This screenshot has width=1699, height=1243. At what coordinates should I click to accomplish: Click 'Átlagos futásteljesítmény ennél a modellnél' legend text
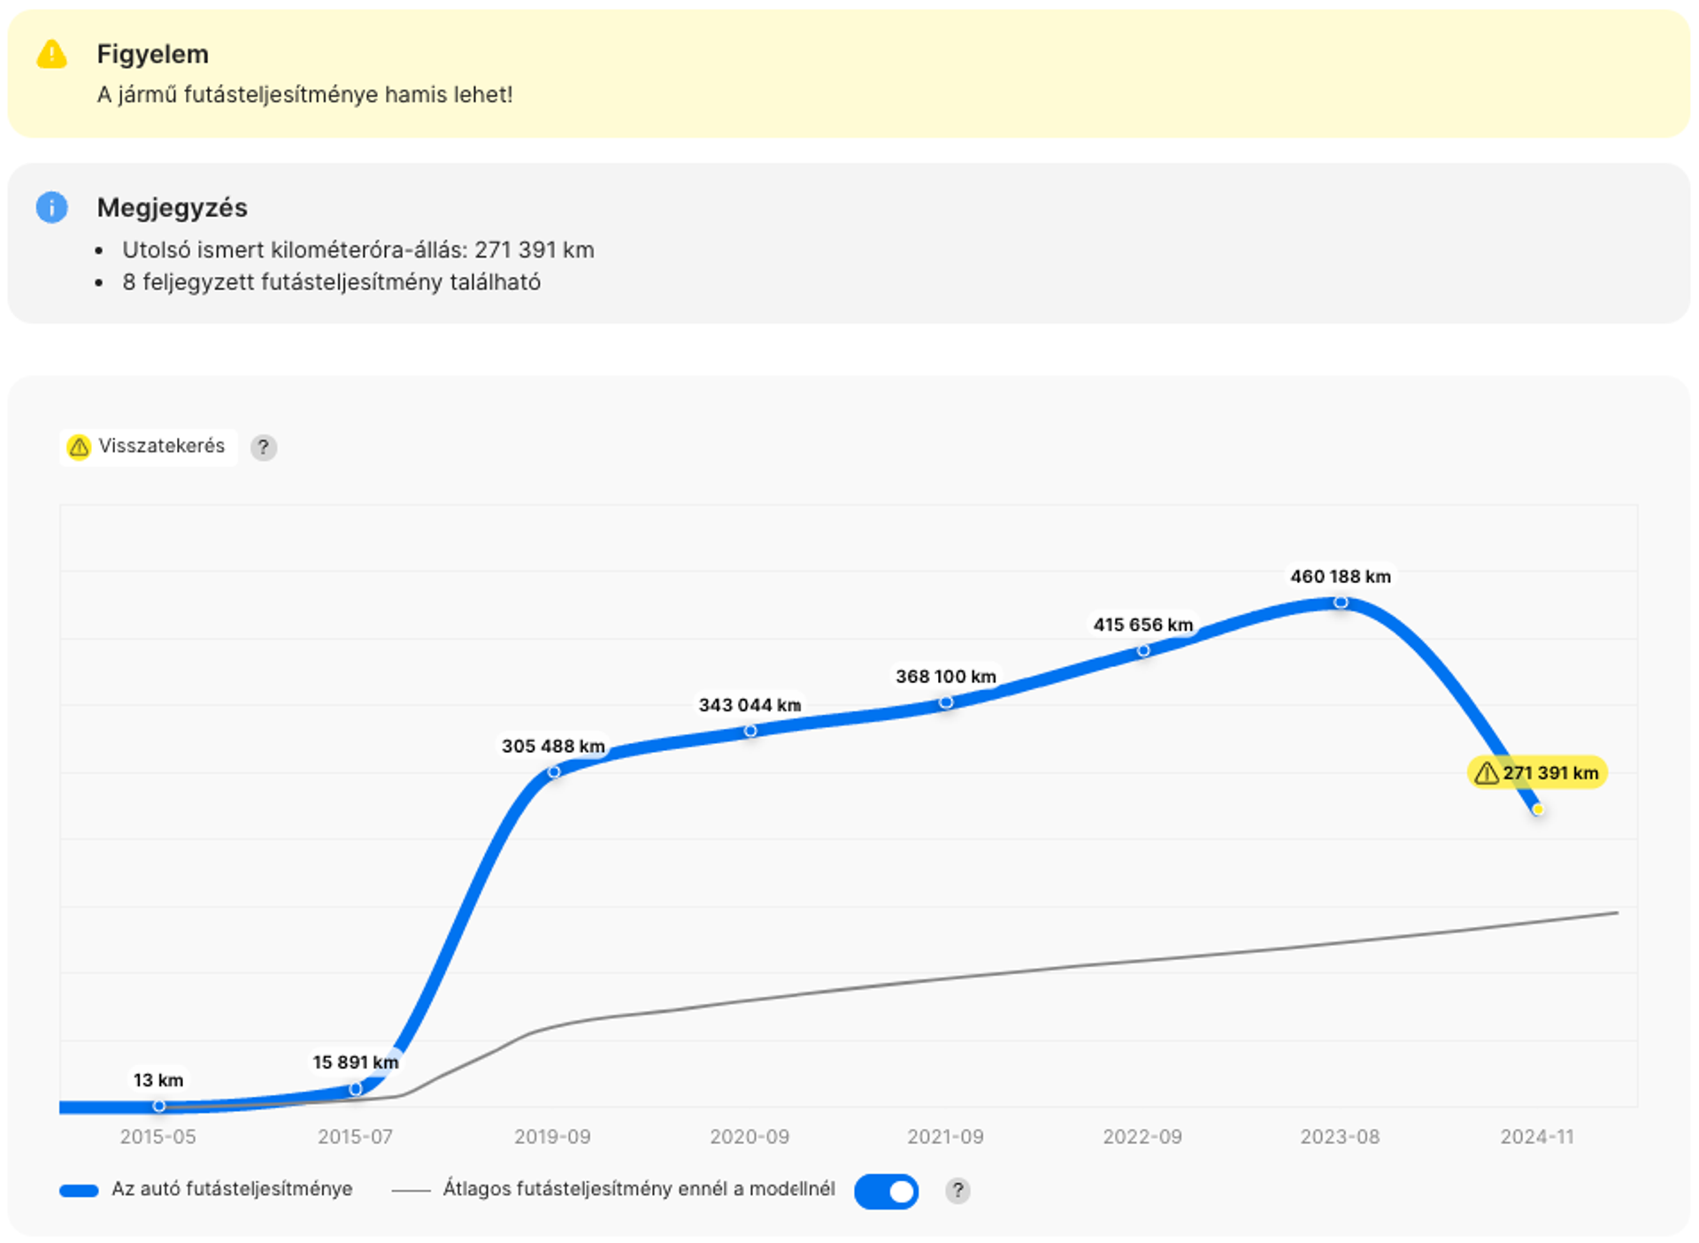(639, 1189)
